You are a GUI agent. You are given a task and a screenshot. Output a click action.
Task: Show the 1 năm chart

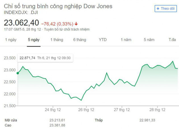(126, 40)
